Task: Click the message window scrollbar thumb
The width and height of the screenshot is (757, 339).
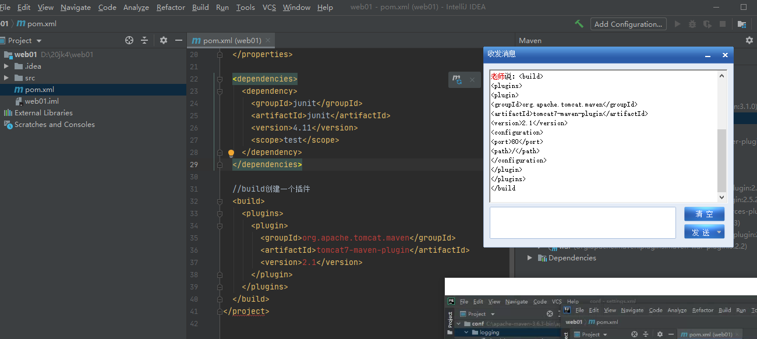Action: coord(722,161)
